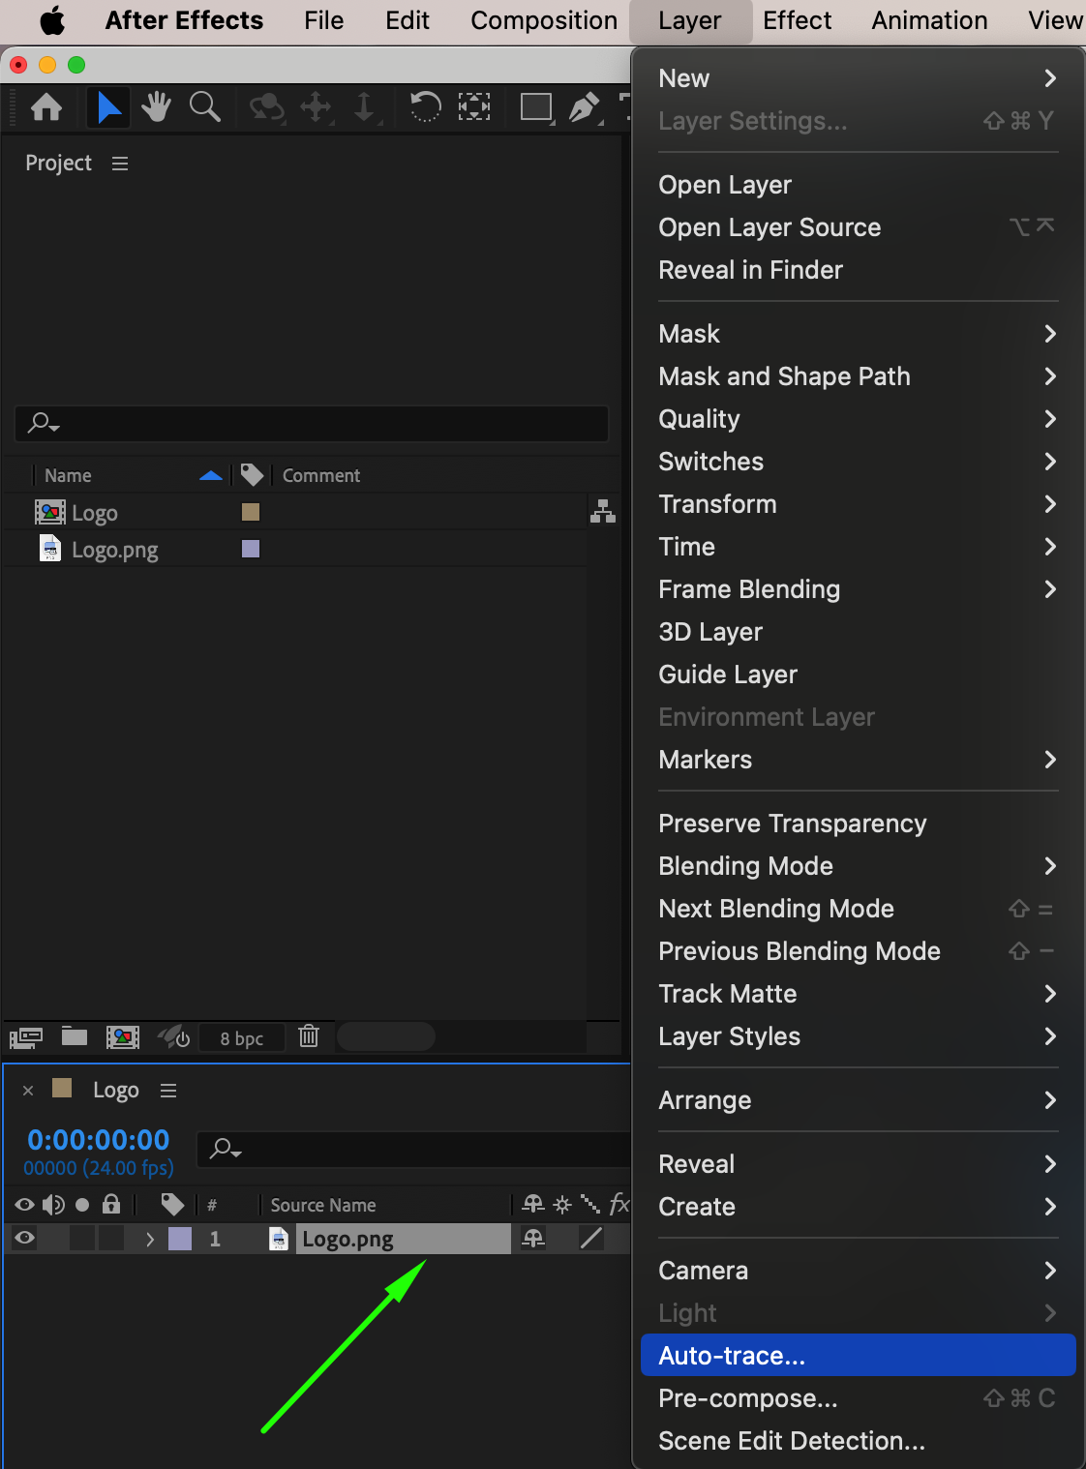Screen dimensions: 1086x1469
Task: Click the 8 bpc color depth button
Action: [241, 1038]
